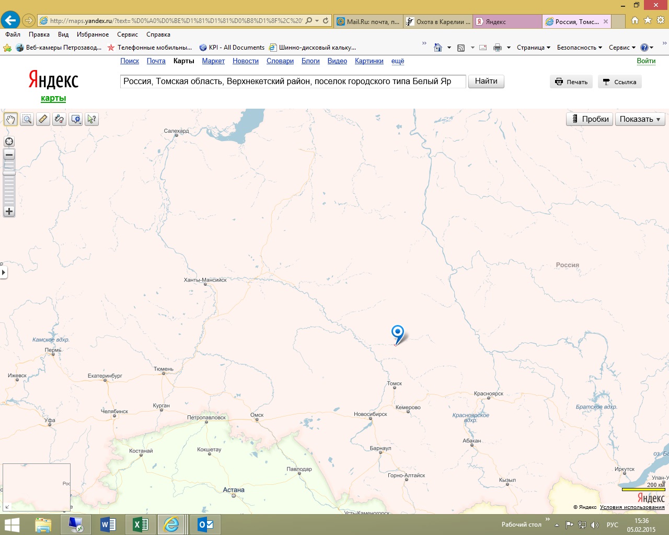Select the 'What's here' info cursor tool
Viewport: 669px width, 535px height.
pyautogui.click(x=92, y=119)
